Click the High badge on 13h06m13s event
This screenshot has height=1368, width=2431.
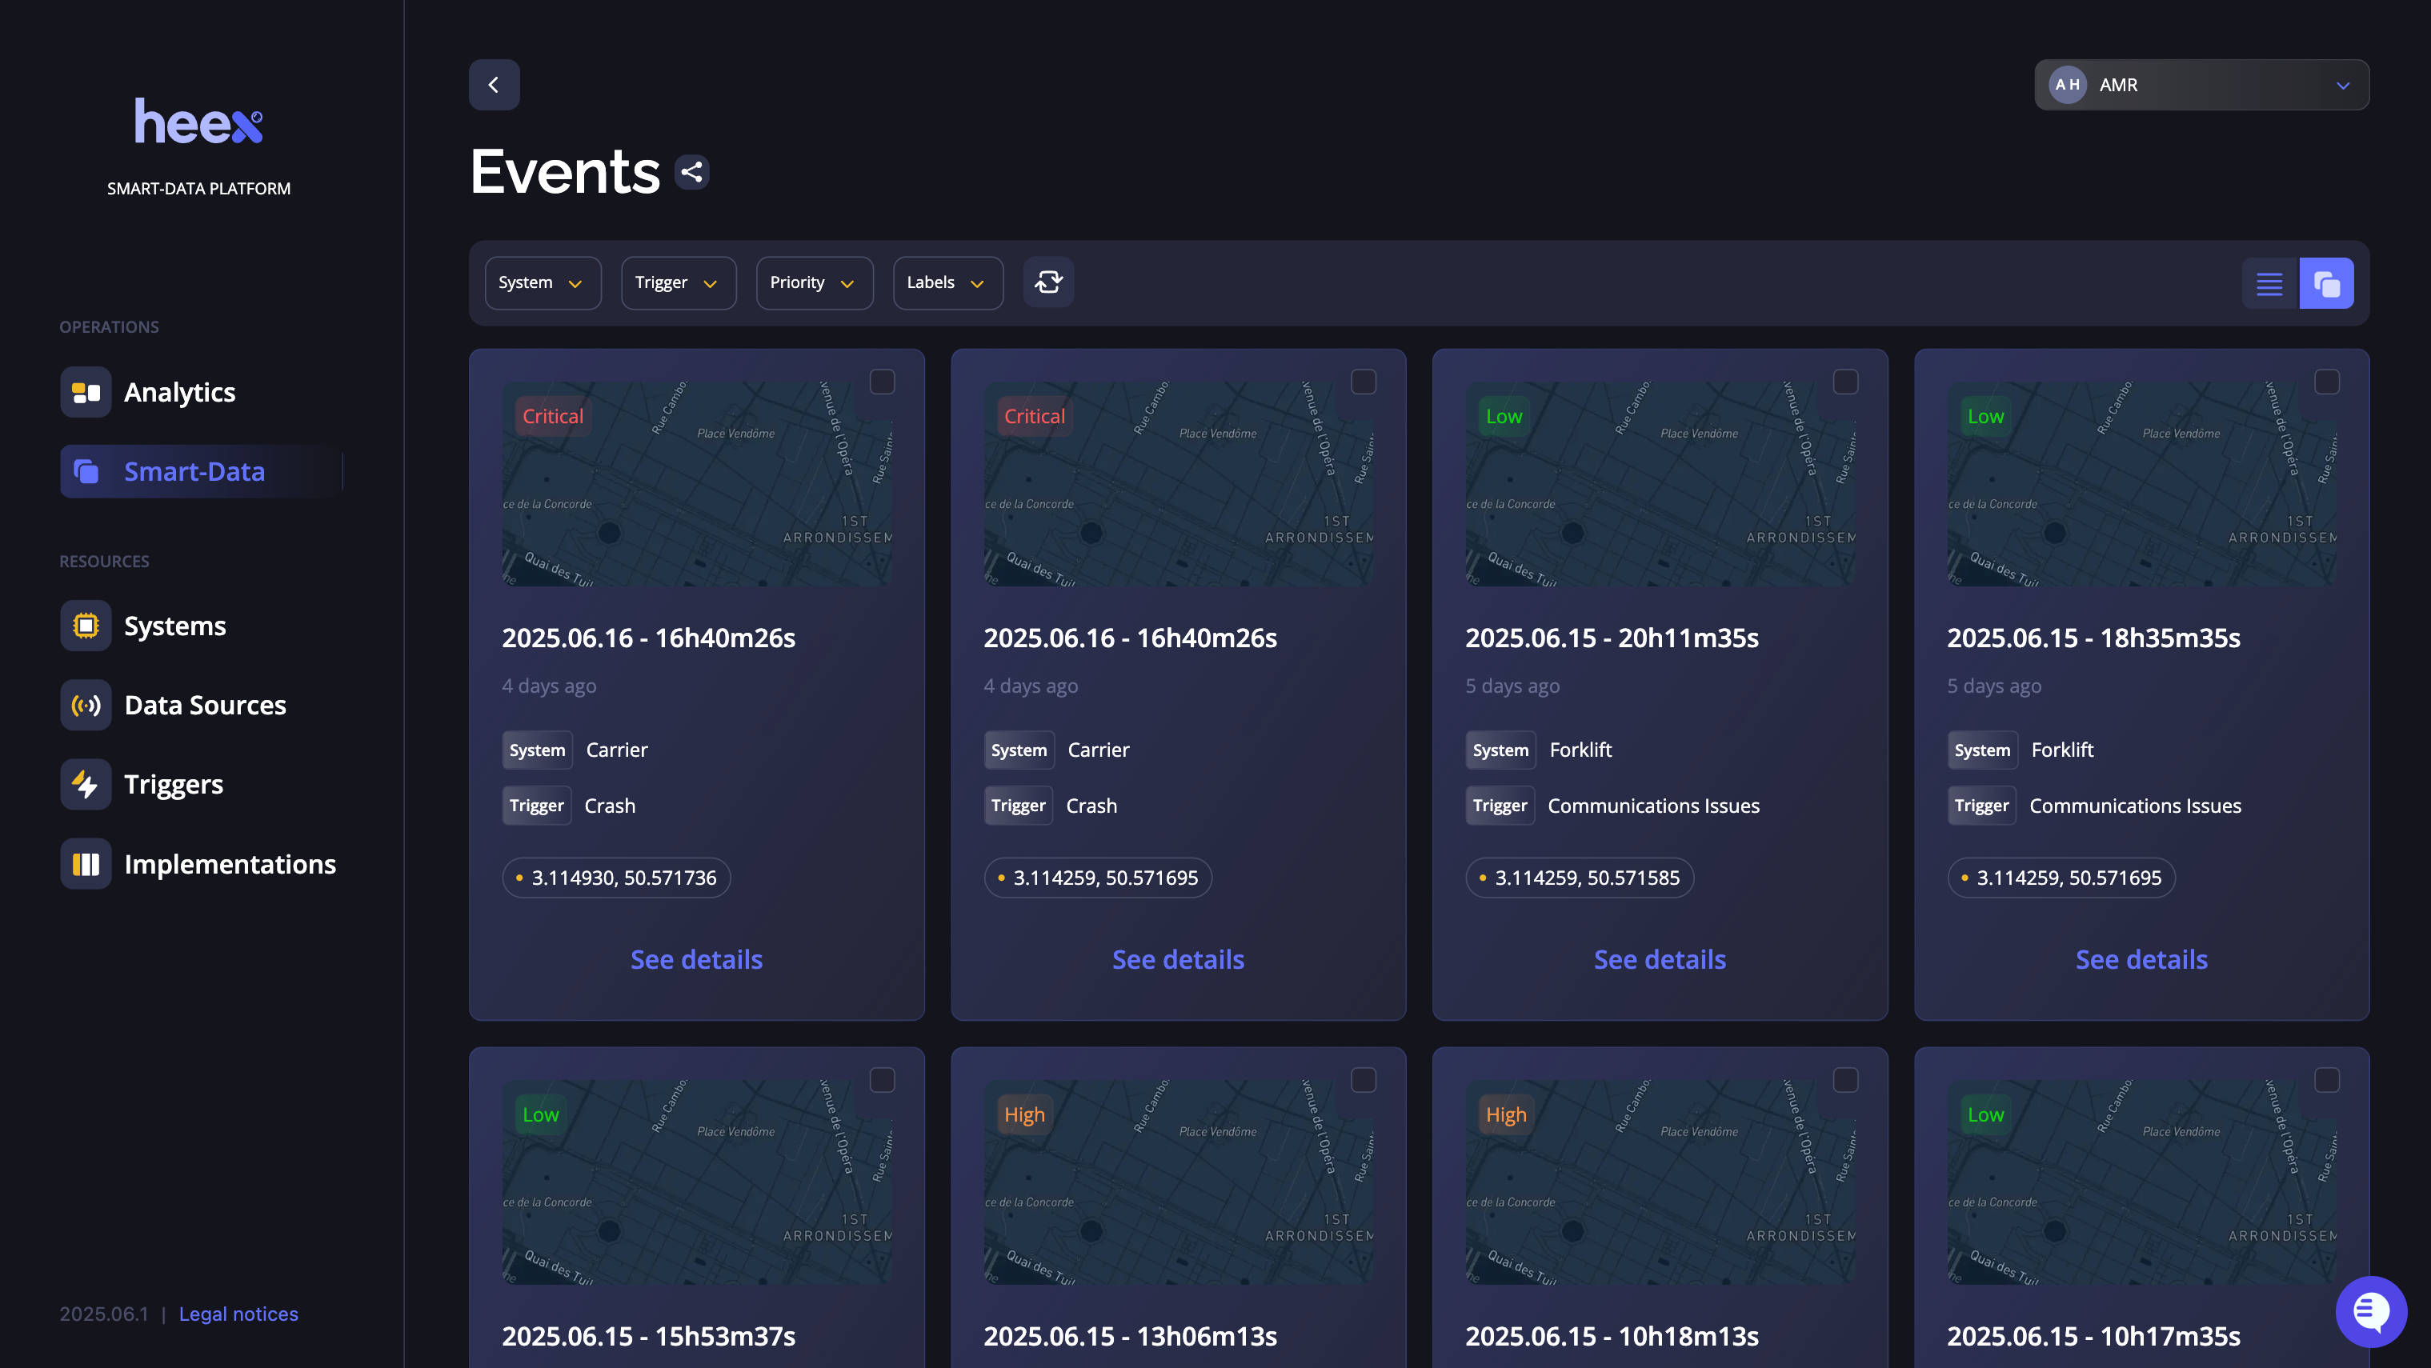(1024, 1114)
